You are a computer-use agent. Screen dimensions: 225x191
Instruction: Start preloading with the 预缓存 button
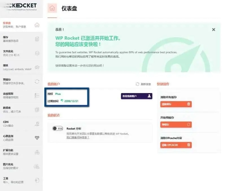pyautogui.click(x=176, y=125)
